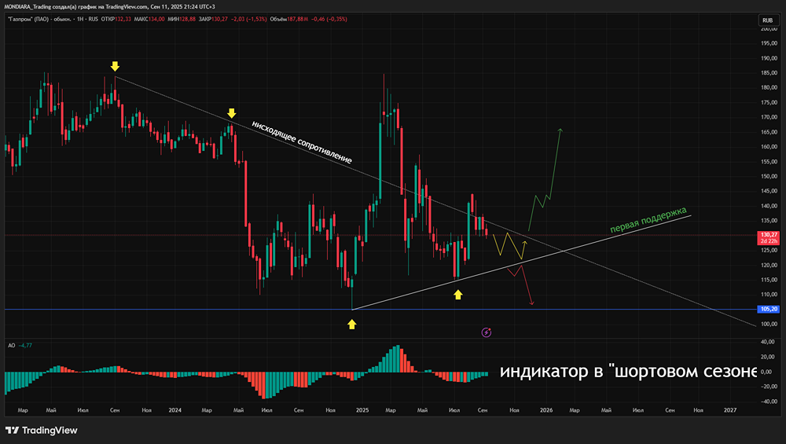
Task: Click the ЗАКР 130,27 close value
Action: pos(213,19)
